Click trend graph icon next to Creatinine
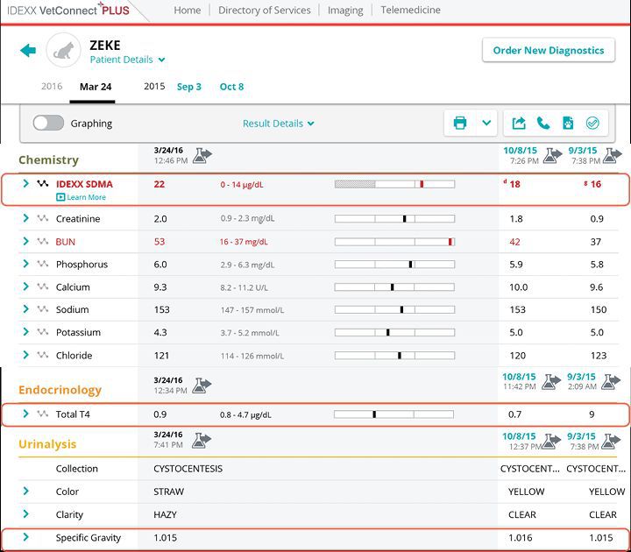Image resolution: width=631 pixels, height=552 pixels. pyautogui.click(x=41, y=219)
